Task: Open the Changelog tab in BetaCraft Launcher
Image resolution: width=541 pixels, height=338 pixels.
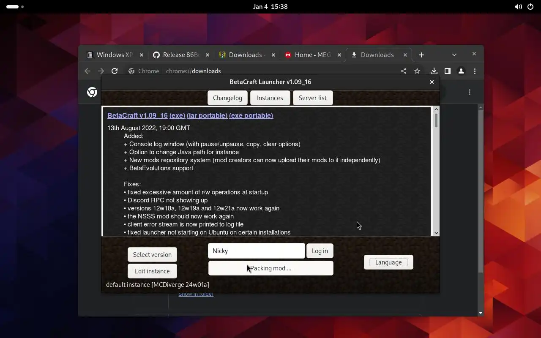Action: point(227,98)
